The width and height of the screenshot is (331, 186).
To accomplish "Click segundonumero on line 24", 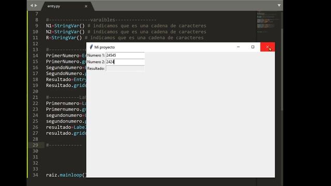I will pos(64,115).
